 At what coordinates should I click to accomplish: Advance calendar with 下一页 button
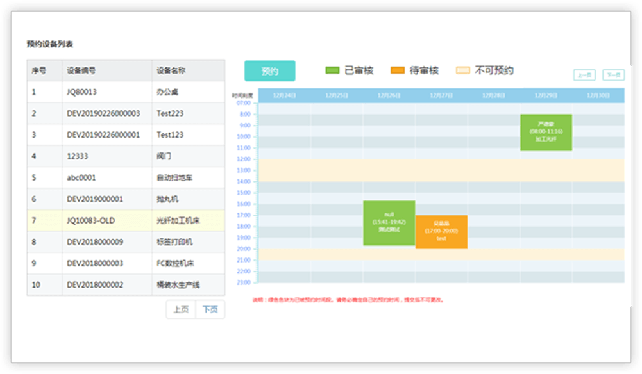pos(613,75)
